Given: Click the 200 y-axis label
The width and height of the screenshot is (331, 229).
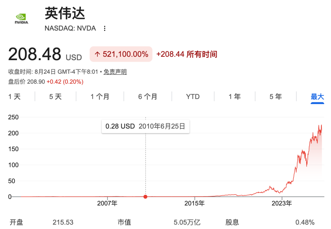Looking at the screenshot, I should pos(13,133).
